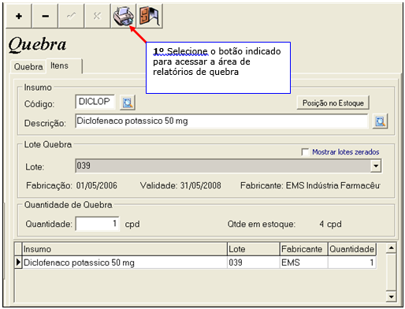Open reports with the printer icon

click(124, 16)
